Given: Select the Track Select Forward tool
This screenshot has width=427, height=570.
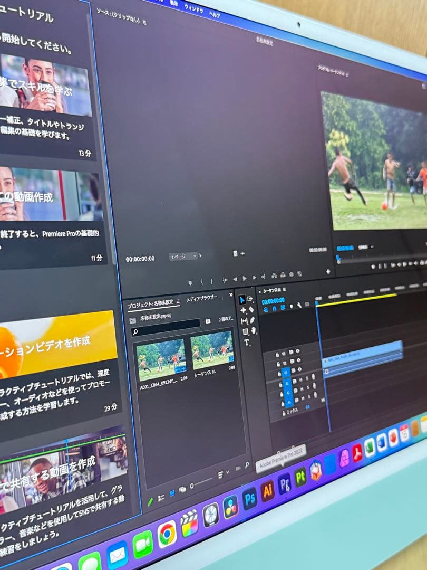Looking at the screenshot, I should coord(250,299).
